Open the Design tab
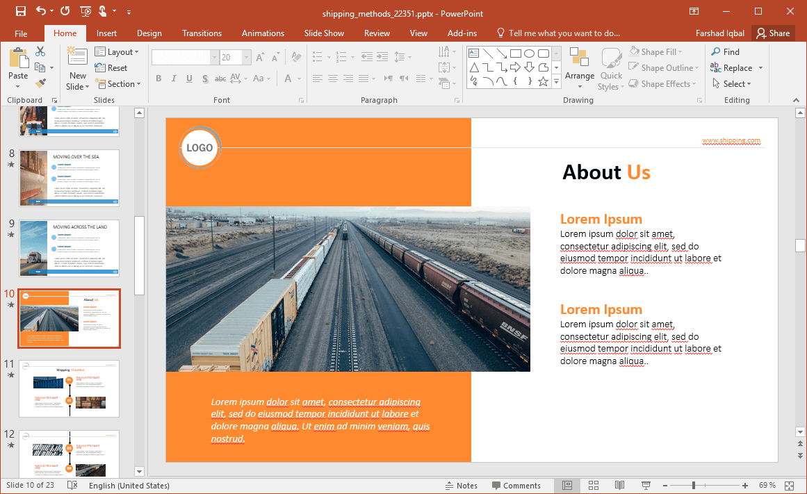Image resolution: width=807 pixels, height=494 pixels. [x=149, y=33]
